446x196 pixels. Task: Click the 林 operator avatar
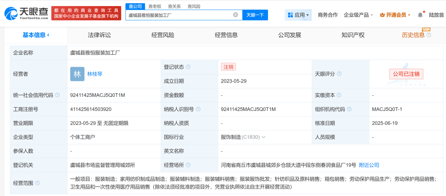77,74
